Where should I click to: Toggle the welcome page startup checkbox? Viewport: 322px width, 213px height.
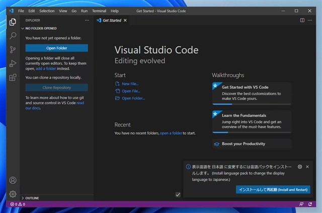[178, 194]
